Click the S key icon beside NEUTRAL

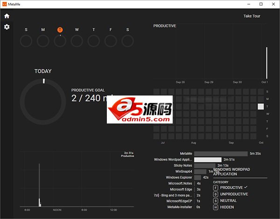(x=216, y=201)
